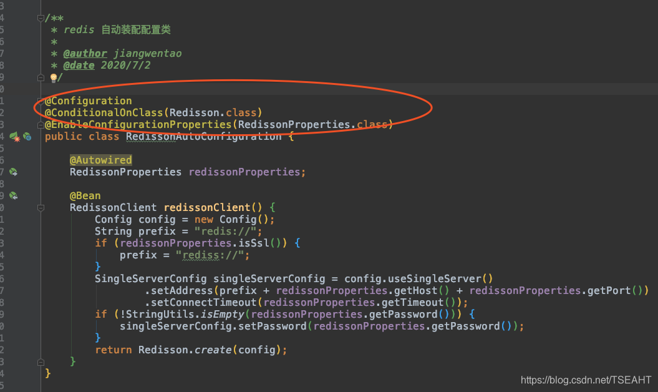The width and height of the screenshot is (658, 392).
Task: Click the bean gutter icon beside @Bean
Action: point(14,196)
